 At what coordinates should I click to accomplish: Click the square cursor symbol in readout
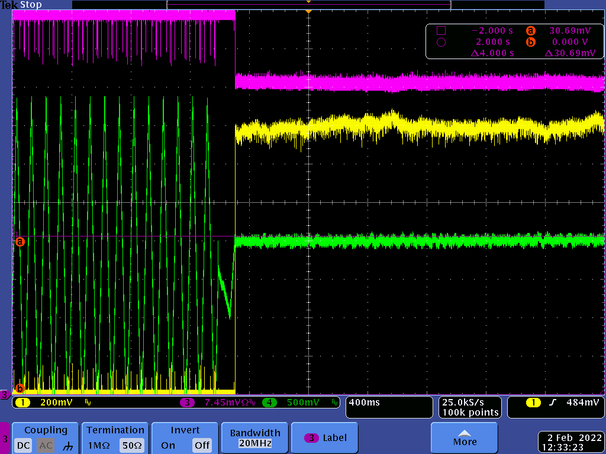point(440,31)
